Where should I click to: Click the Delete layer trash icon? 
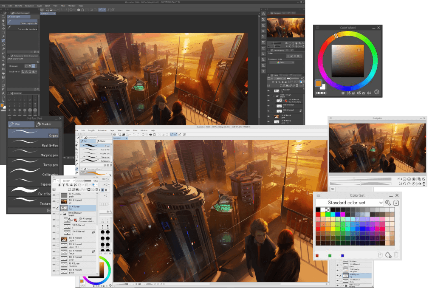click(97, 189)
